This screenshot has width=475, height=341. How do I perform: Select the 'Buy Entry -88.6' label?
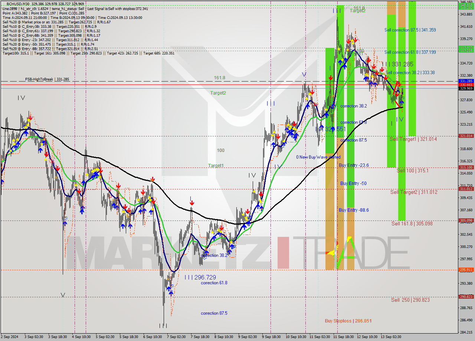click(354, 210)
